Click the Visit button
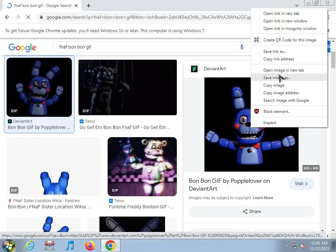The image size is (336, 252). 301,184
